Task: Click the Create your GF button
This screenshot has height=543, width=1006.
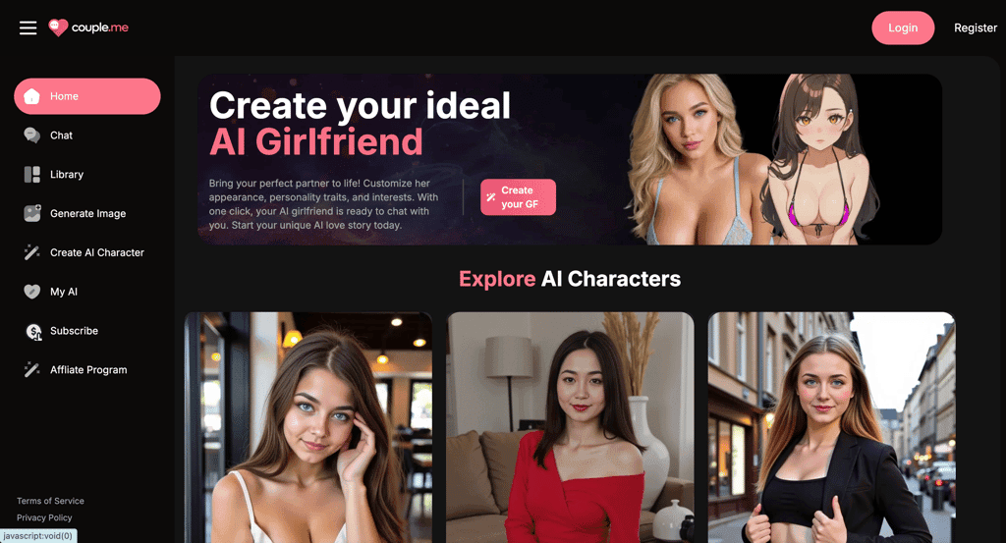Action: 519,196
